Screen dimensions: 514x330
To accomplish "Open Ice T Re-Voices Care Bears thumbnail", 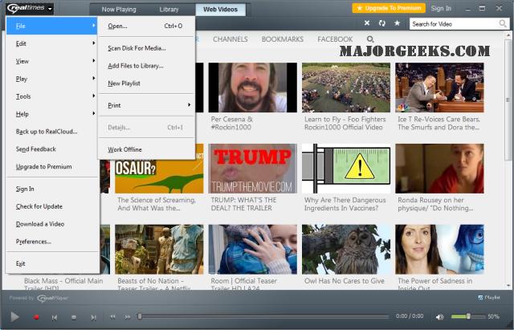I will click(439, 88).
